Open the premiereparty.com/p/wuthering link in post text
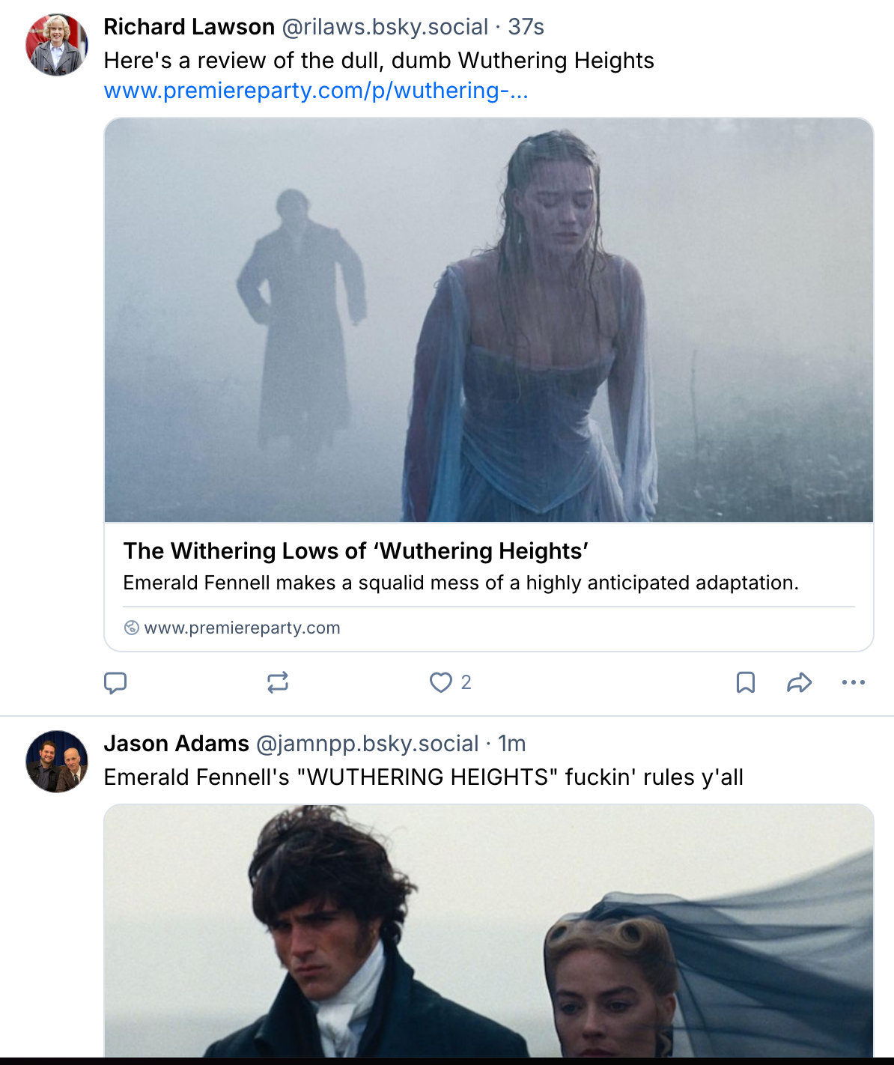The height and width of the screenshot is (1065, 894). pos(316,91)
